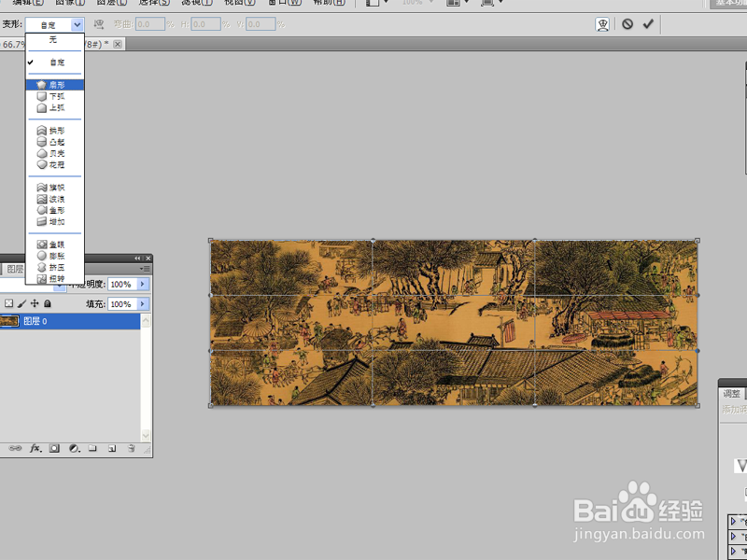Open the 视图 (View) menu
The image size is (747, 560).
tap(240, 2)
